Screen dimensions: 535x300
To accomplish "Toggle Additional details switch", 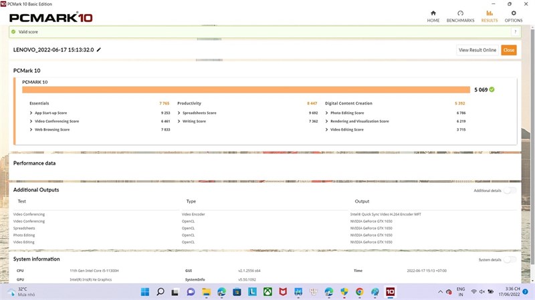I will (510, 191).
